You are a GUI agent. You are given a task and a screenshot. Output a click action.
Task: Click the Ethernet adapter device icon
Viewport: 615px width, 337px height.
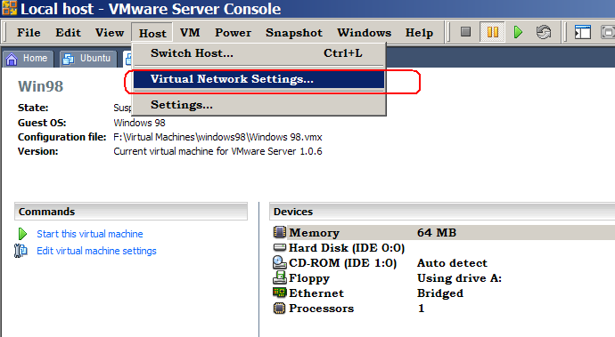pyautogui.click(x=279, y=293)
